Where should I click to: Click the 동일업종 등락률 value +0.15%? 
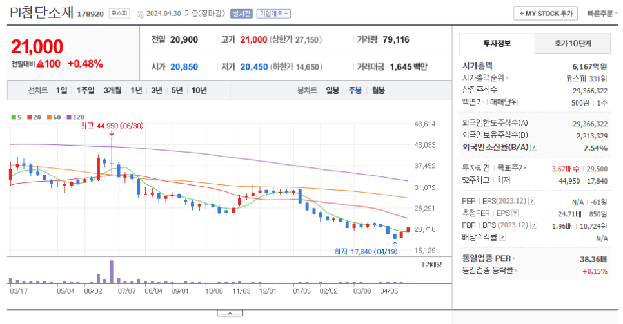pos(595,272)
